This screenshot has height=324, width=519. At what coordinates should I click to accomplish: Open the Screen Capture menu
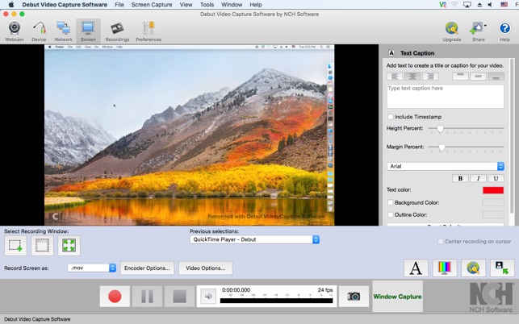click(x=151, y=5)
